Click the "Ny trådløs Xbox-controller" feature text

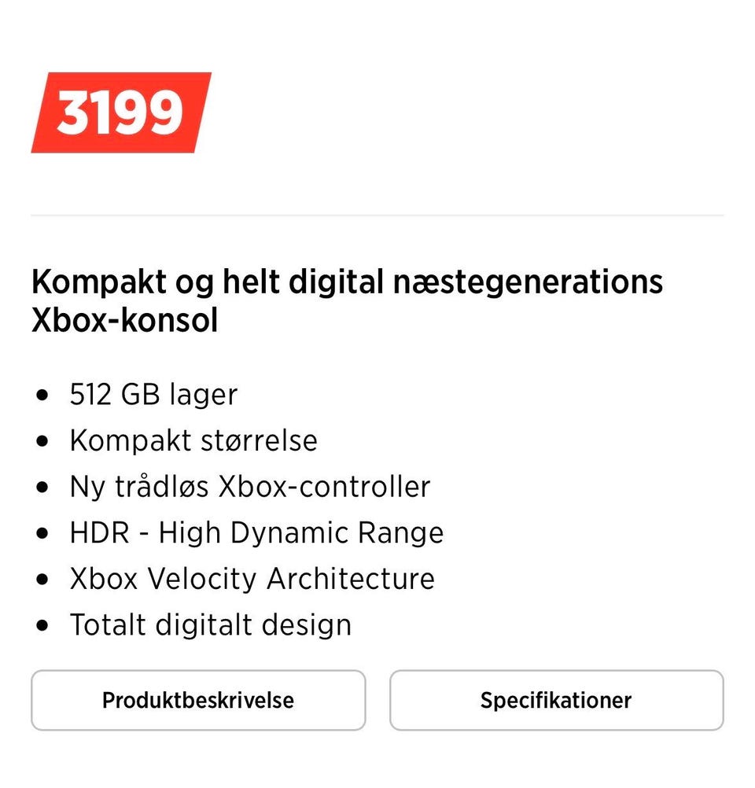pyautogui.click(x=250, y=487)
